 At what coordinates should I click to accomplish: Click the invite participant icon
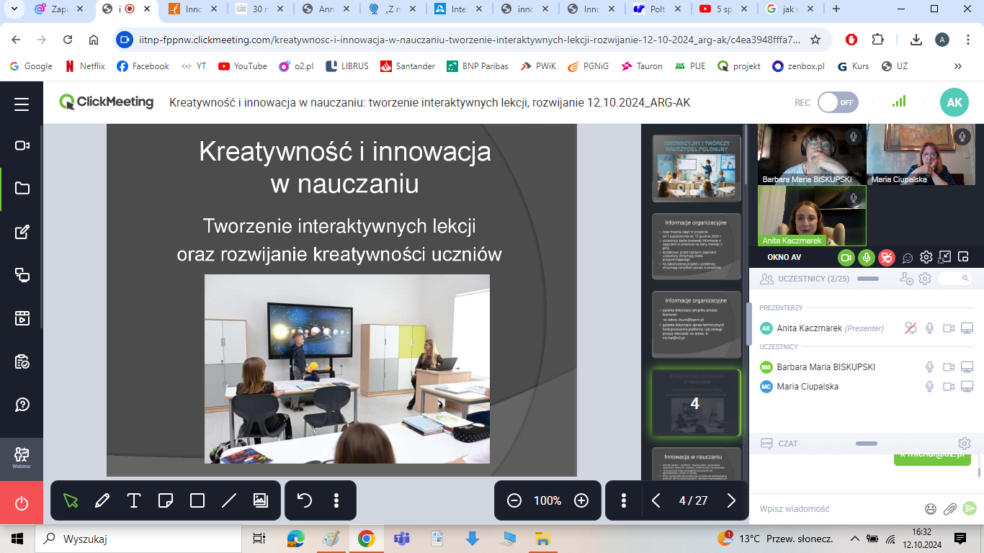(907, 279)
